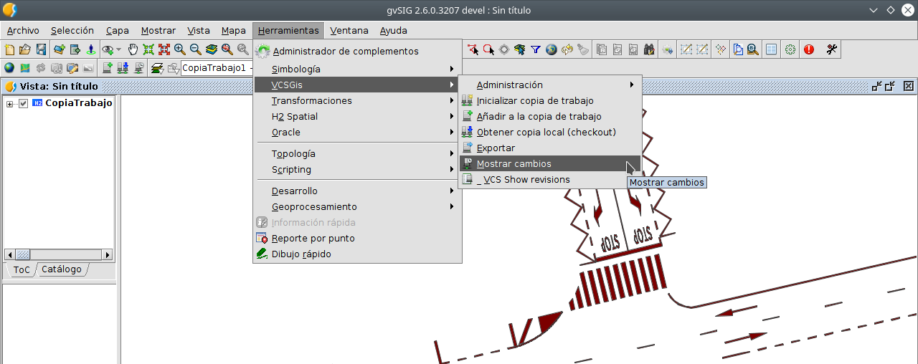The width and height of the screenshot is (918, 364).
Task: Click the green zoom to full extent icon
Action: coord(148,49)
